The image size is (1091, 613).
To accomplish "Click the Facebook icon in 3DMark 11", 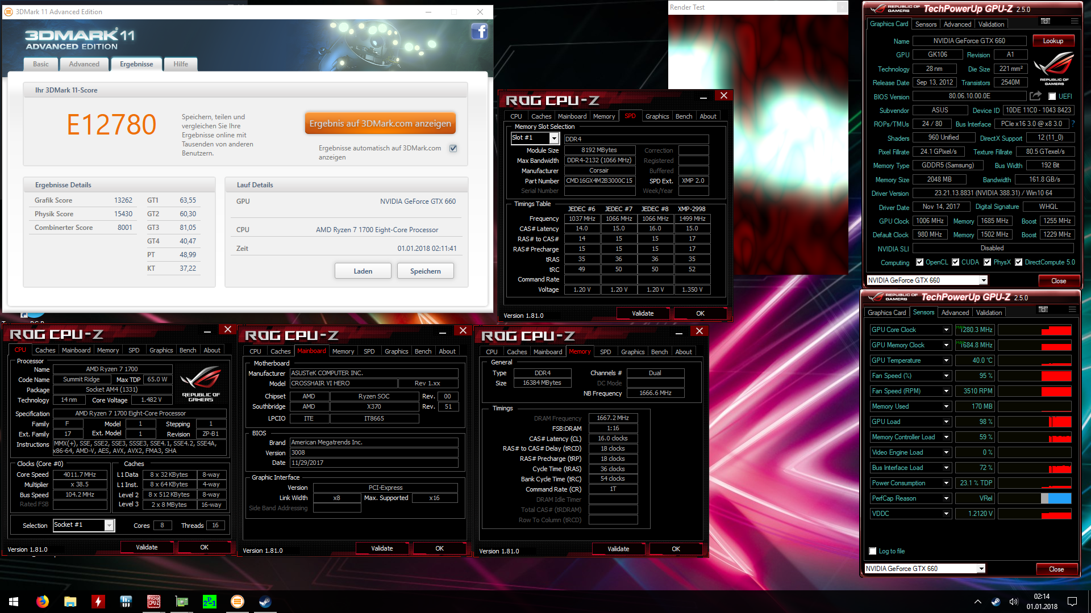I will (480, 31).
